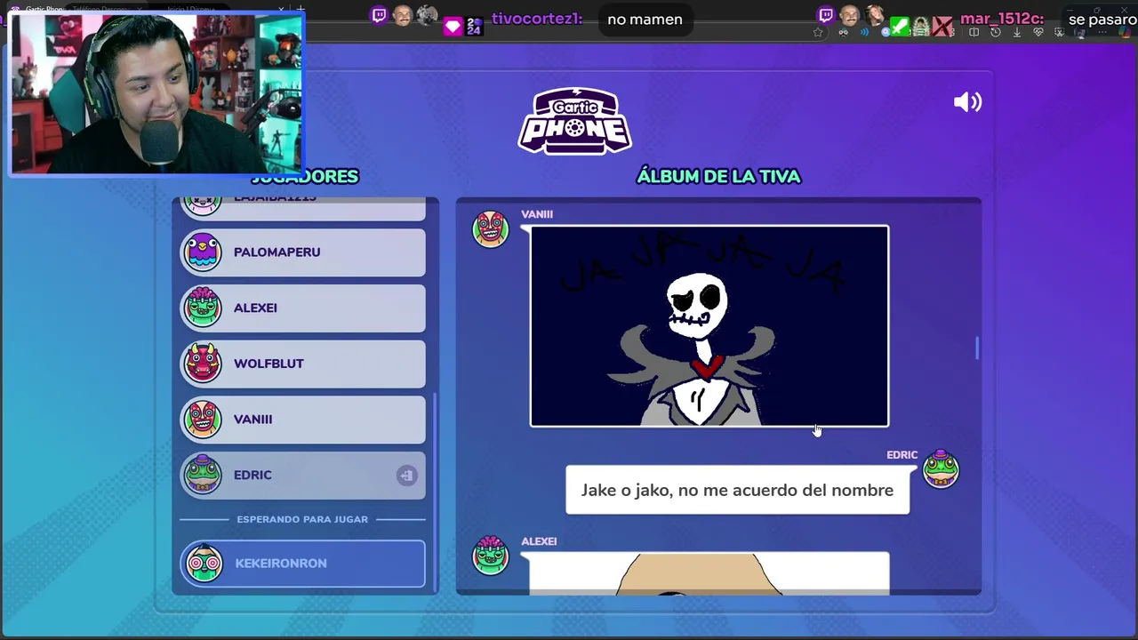Mute the game sound with speaker icon
Screen dimensions: 1138x640
click(x=967, y=102)
